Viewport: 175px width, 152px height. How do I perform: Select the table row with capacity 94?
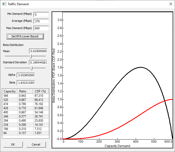[25, 133]
